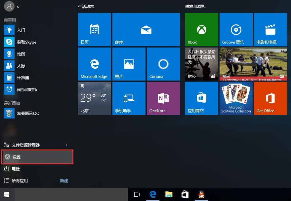
Task: Open the Xbox tile
Action: point(201,29)
